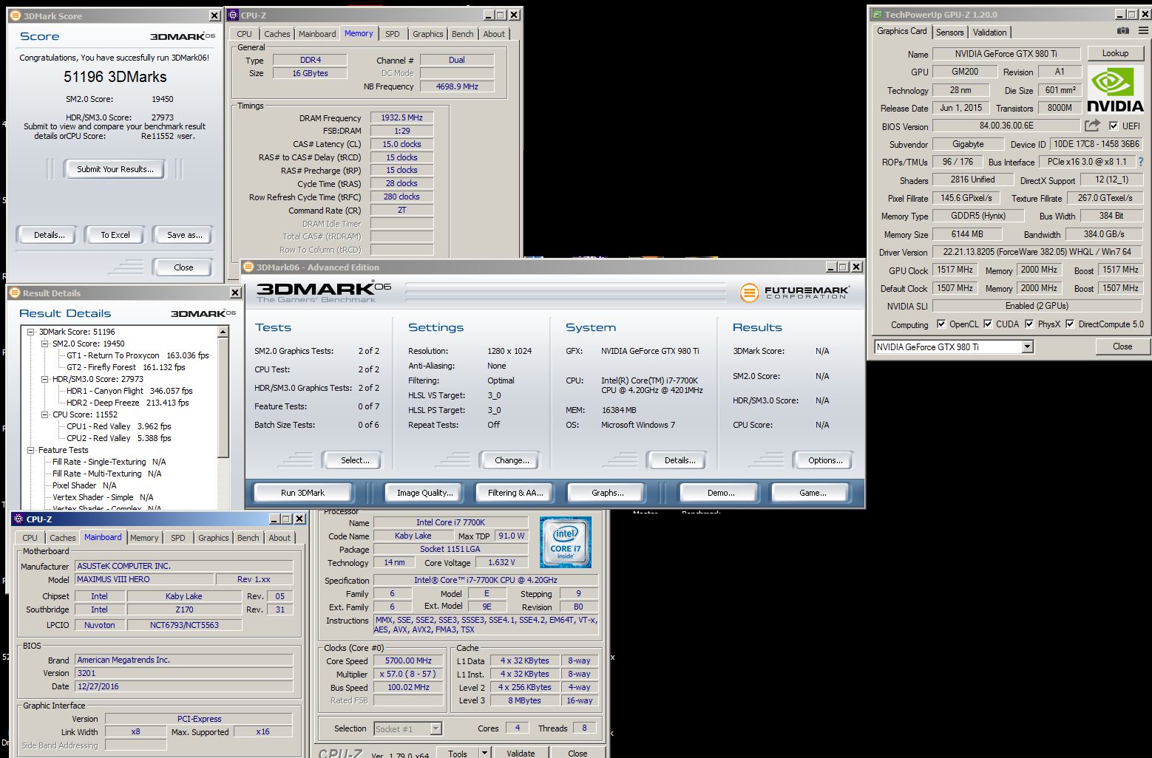This screenshot has width=1152, height=758.
Task: Open Graphics tab in the Mainboard-tab CPU-Z window
Action: [214, 538]
